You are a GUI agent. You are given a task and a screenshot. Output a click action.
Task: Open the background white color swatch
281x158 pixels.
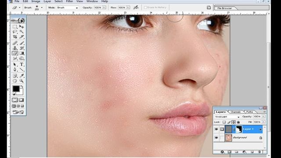pos(21,93)
